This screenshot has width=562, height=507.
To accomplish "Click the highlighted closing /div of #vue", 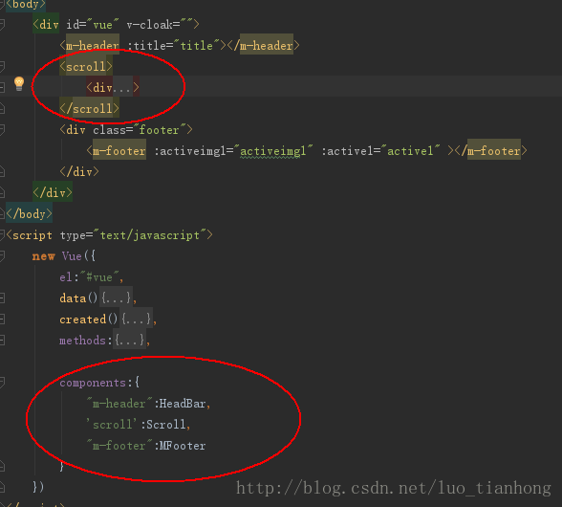I will point(53,193).
